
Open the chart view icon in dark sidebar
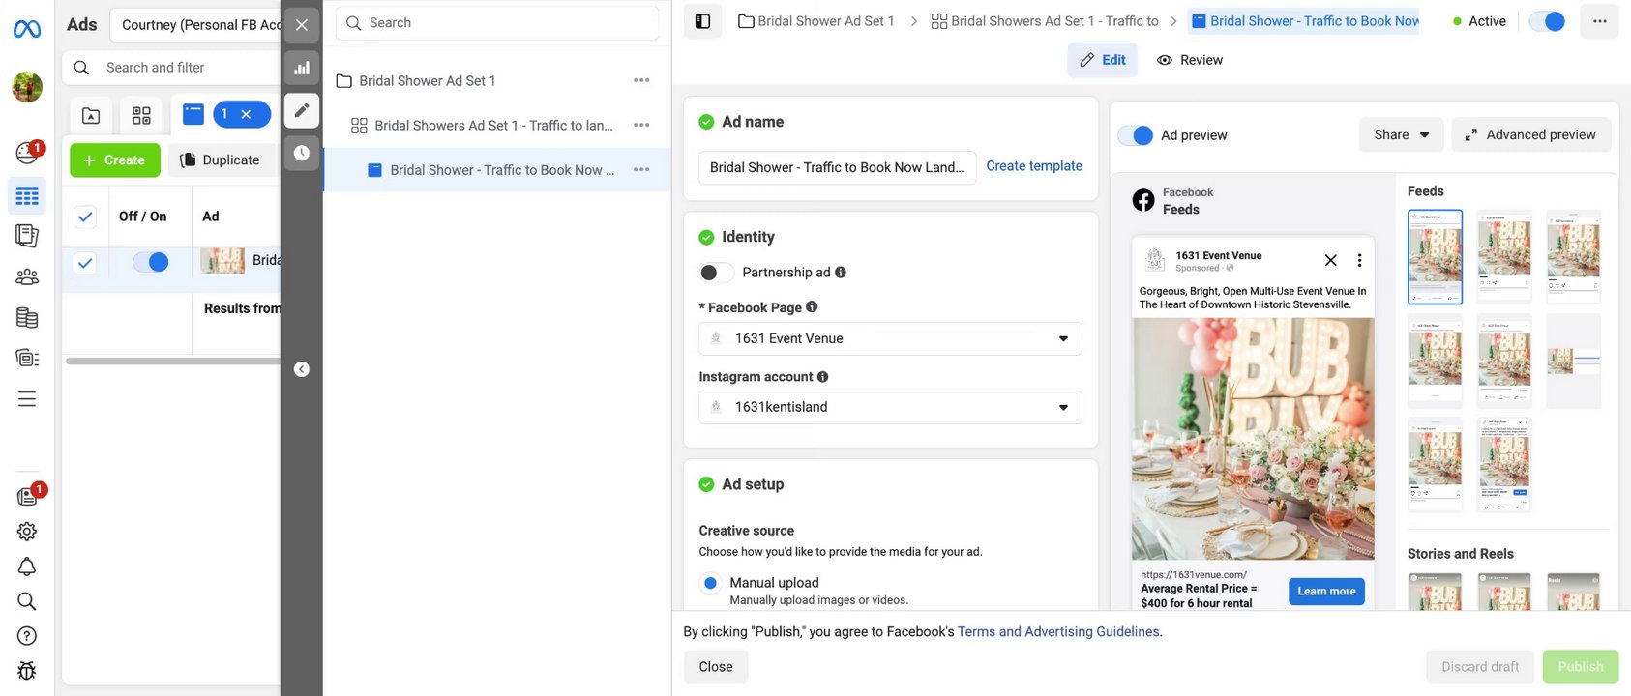pyautogui.click(x=302, y=68)
